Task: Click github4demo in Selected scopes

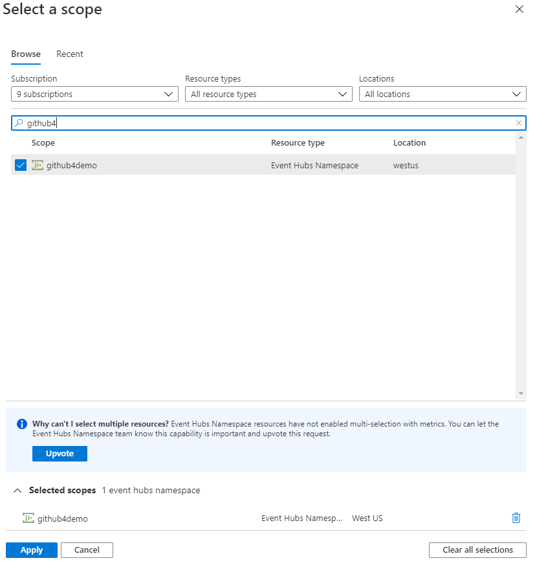Action: pyautogui.click(x=63, y=519)
